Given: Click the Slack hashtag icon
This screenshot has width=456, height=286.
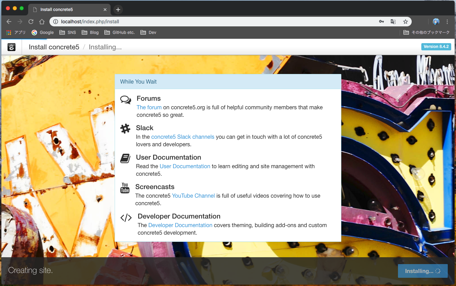Looking at the screenshot, I should coord(125,129).
